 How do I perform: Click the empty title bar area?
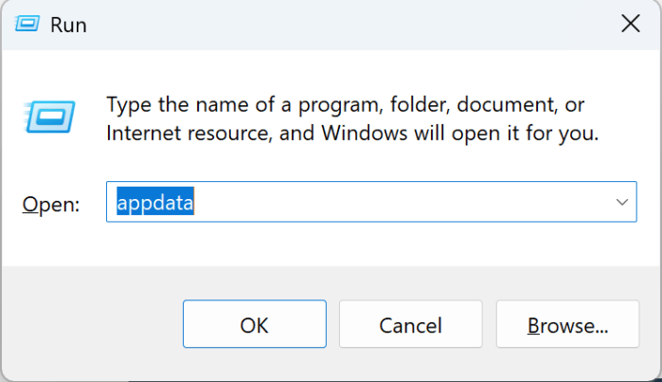pyautogui.click(x=331, y=25)
